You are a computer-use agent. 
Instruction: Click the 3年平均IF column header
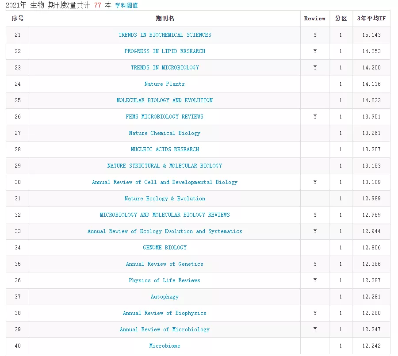(371, 19)
